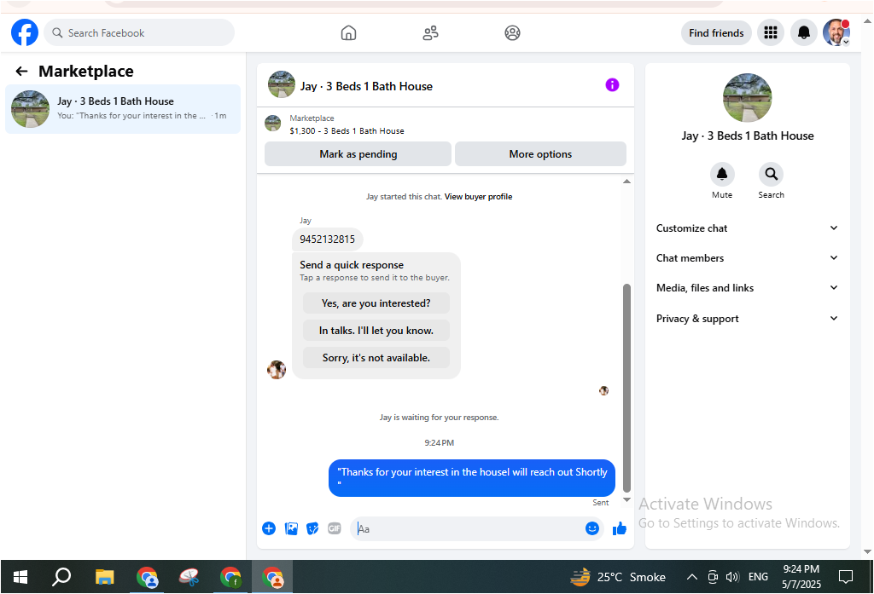Open File Explorer from taskbar
Viewport: 874px width, 594px height.
[104, 577]
